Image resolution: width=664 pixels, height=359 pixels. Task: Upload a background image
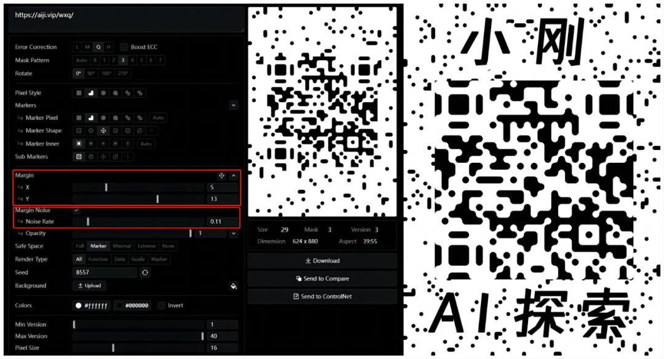(89, 286)
